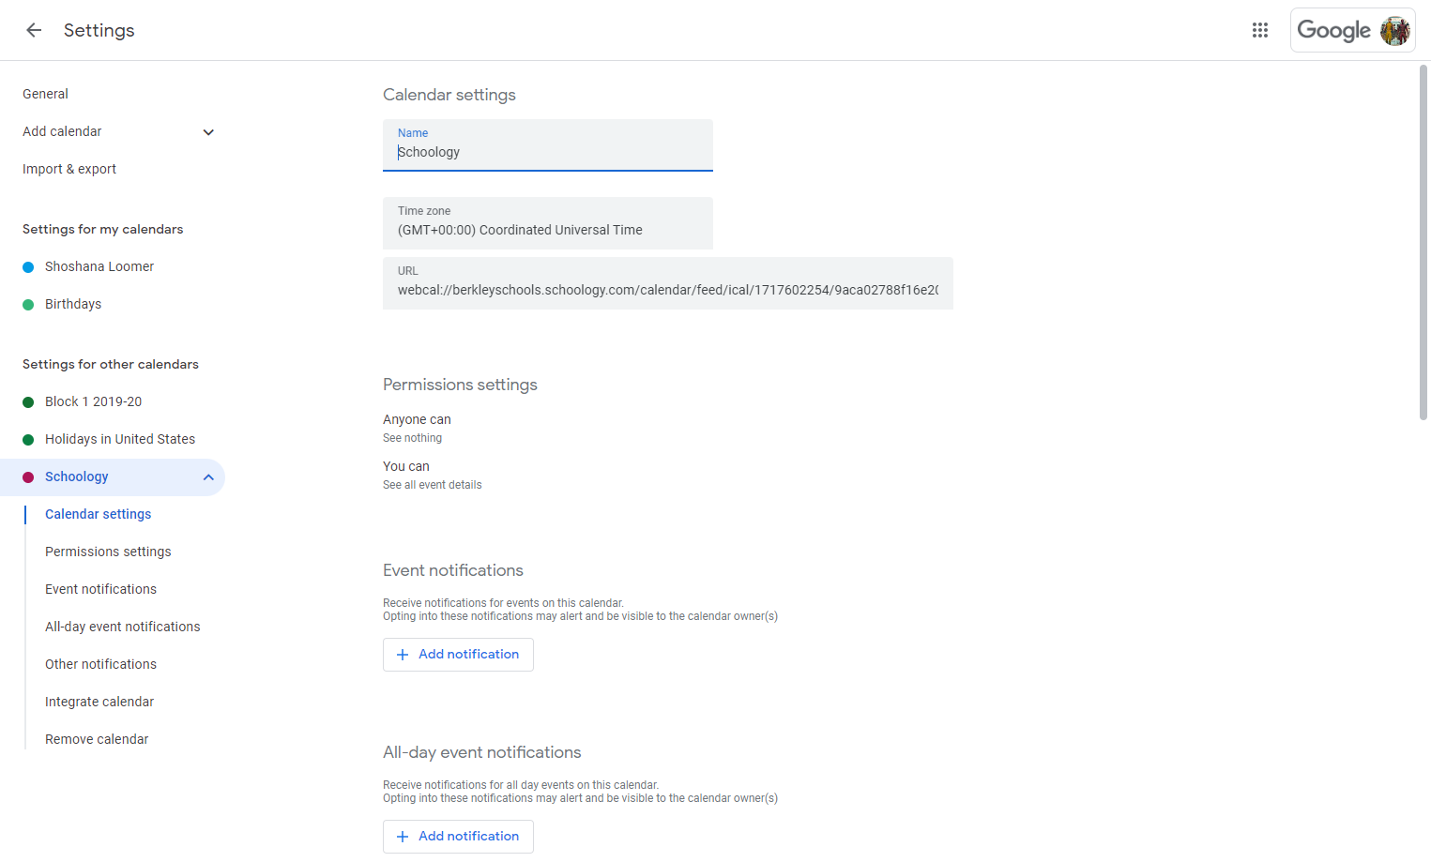Viewport: 1431px width, 862px height.
Task: Click the 'See all event details' text
Action: (432, 485)
